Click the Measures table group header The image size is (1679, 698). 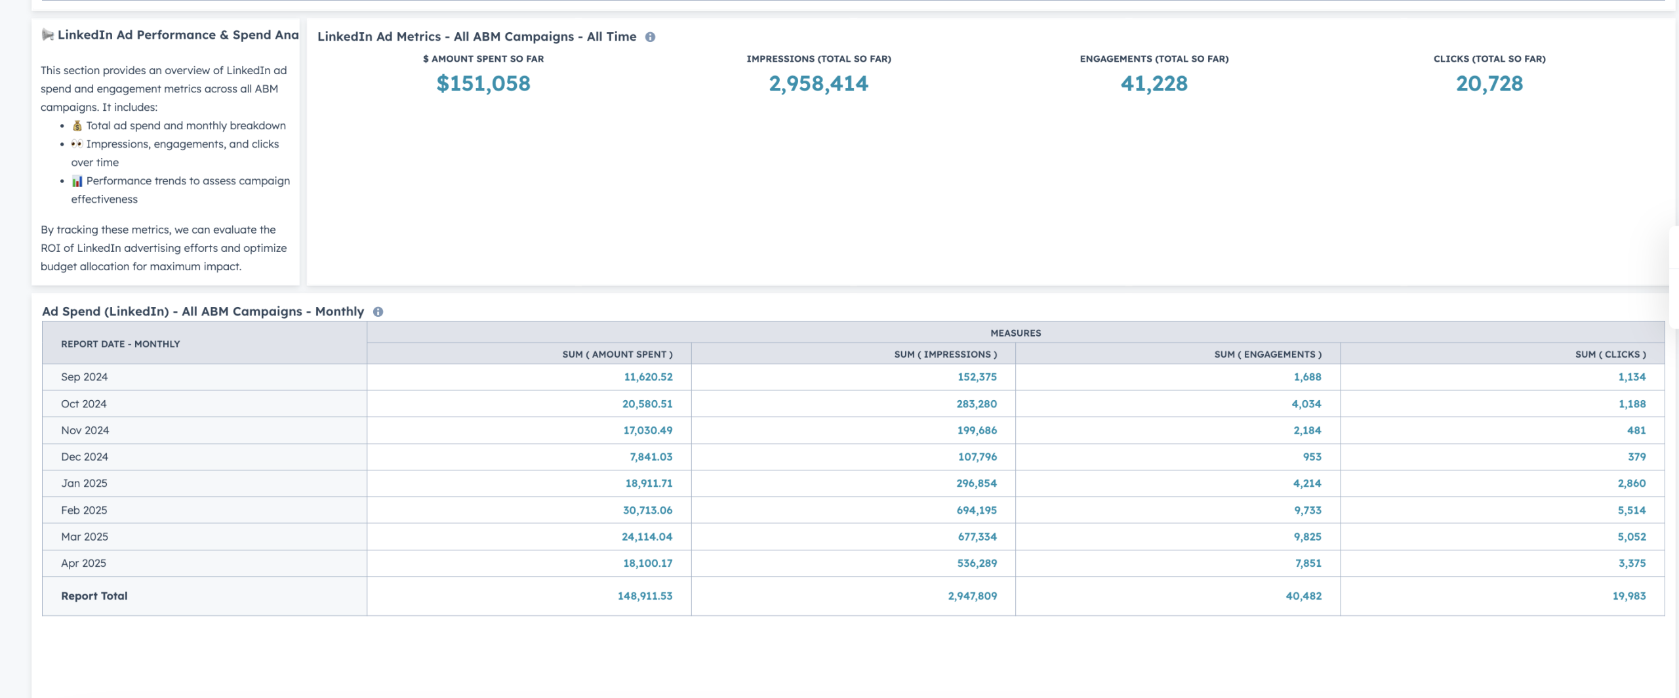(x=1015, y=333)
